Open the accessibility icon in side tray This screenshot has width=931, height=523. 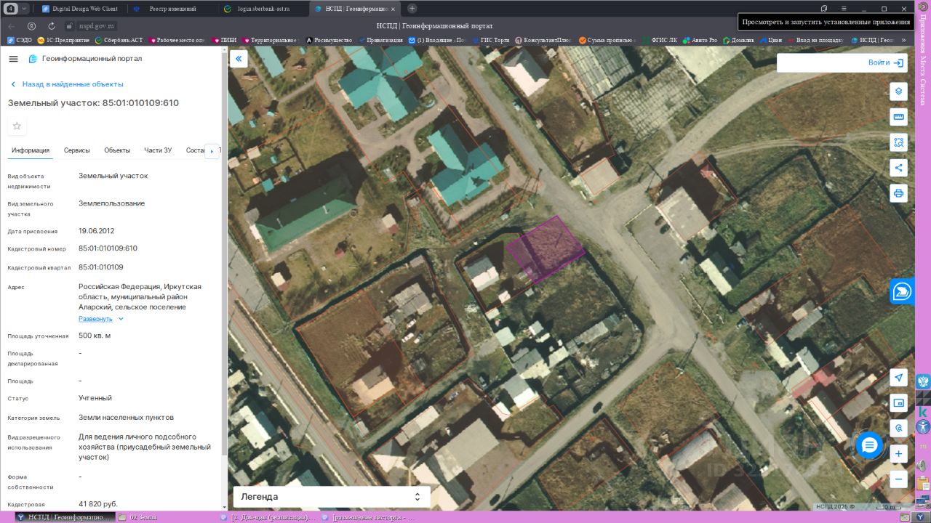[923, 427]
